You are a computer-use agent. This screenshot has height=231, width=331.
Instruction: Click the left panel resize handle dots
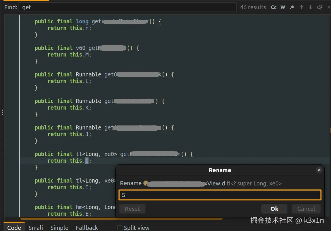tap(2, 112)
